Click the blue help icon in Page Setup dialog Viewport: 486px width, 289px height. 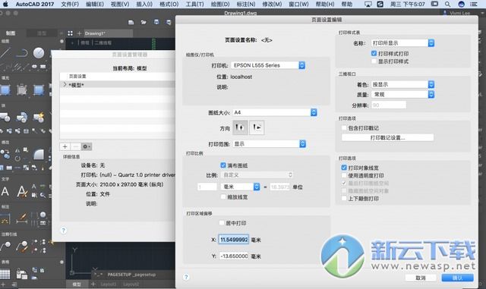tap(186, 277)
